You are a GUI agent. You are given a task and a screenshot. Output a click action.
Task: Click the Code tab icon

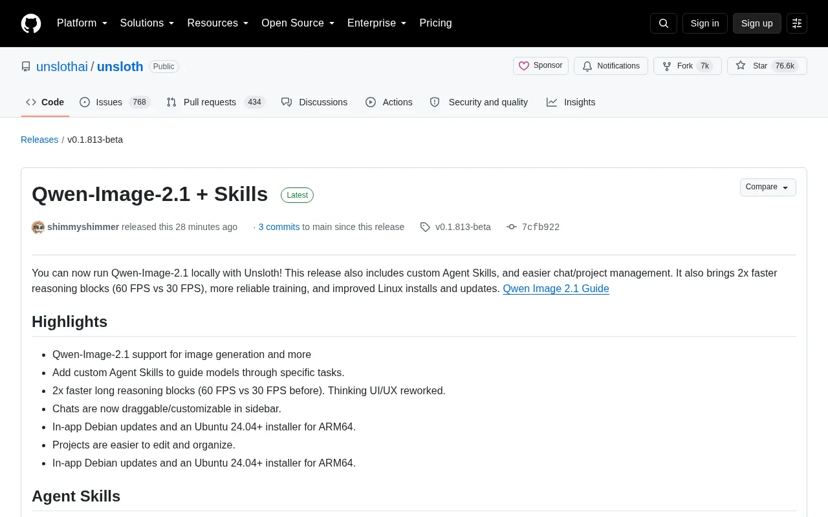click(31, 102)
